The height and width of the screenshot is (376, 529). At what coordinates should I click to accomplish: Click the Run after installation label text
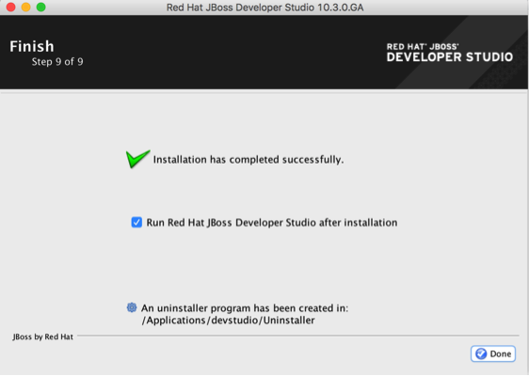[x=272, y=223]
